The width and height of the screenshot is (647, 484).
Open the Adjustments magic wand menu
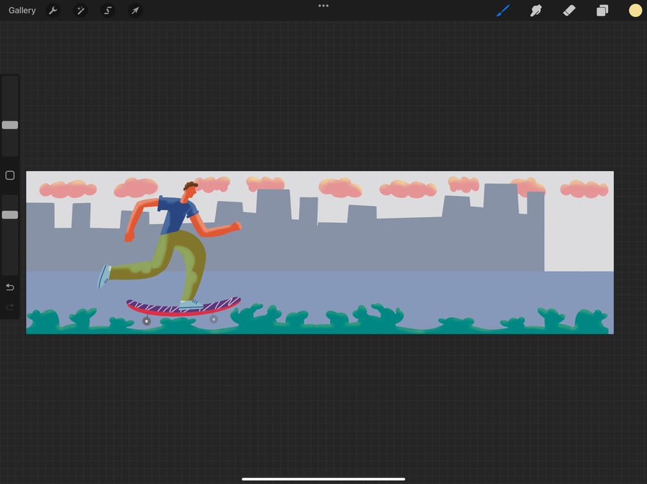pyautogui.click(x=80, y=10)
